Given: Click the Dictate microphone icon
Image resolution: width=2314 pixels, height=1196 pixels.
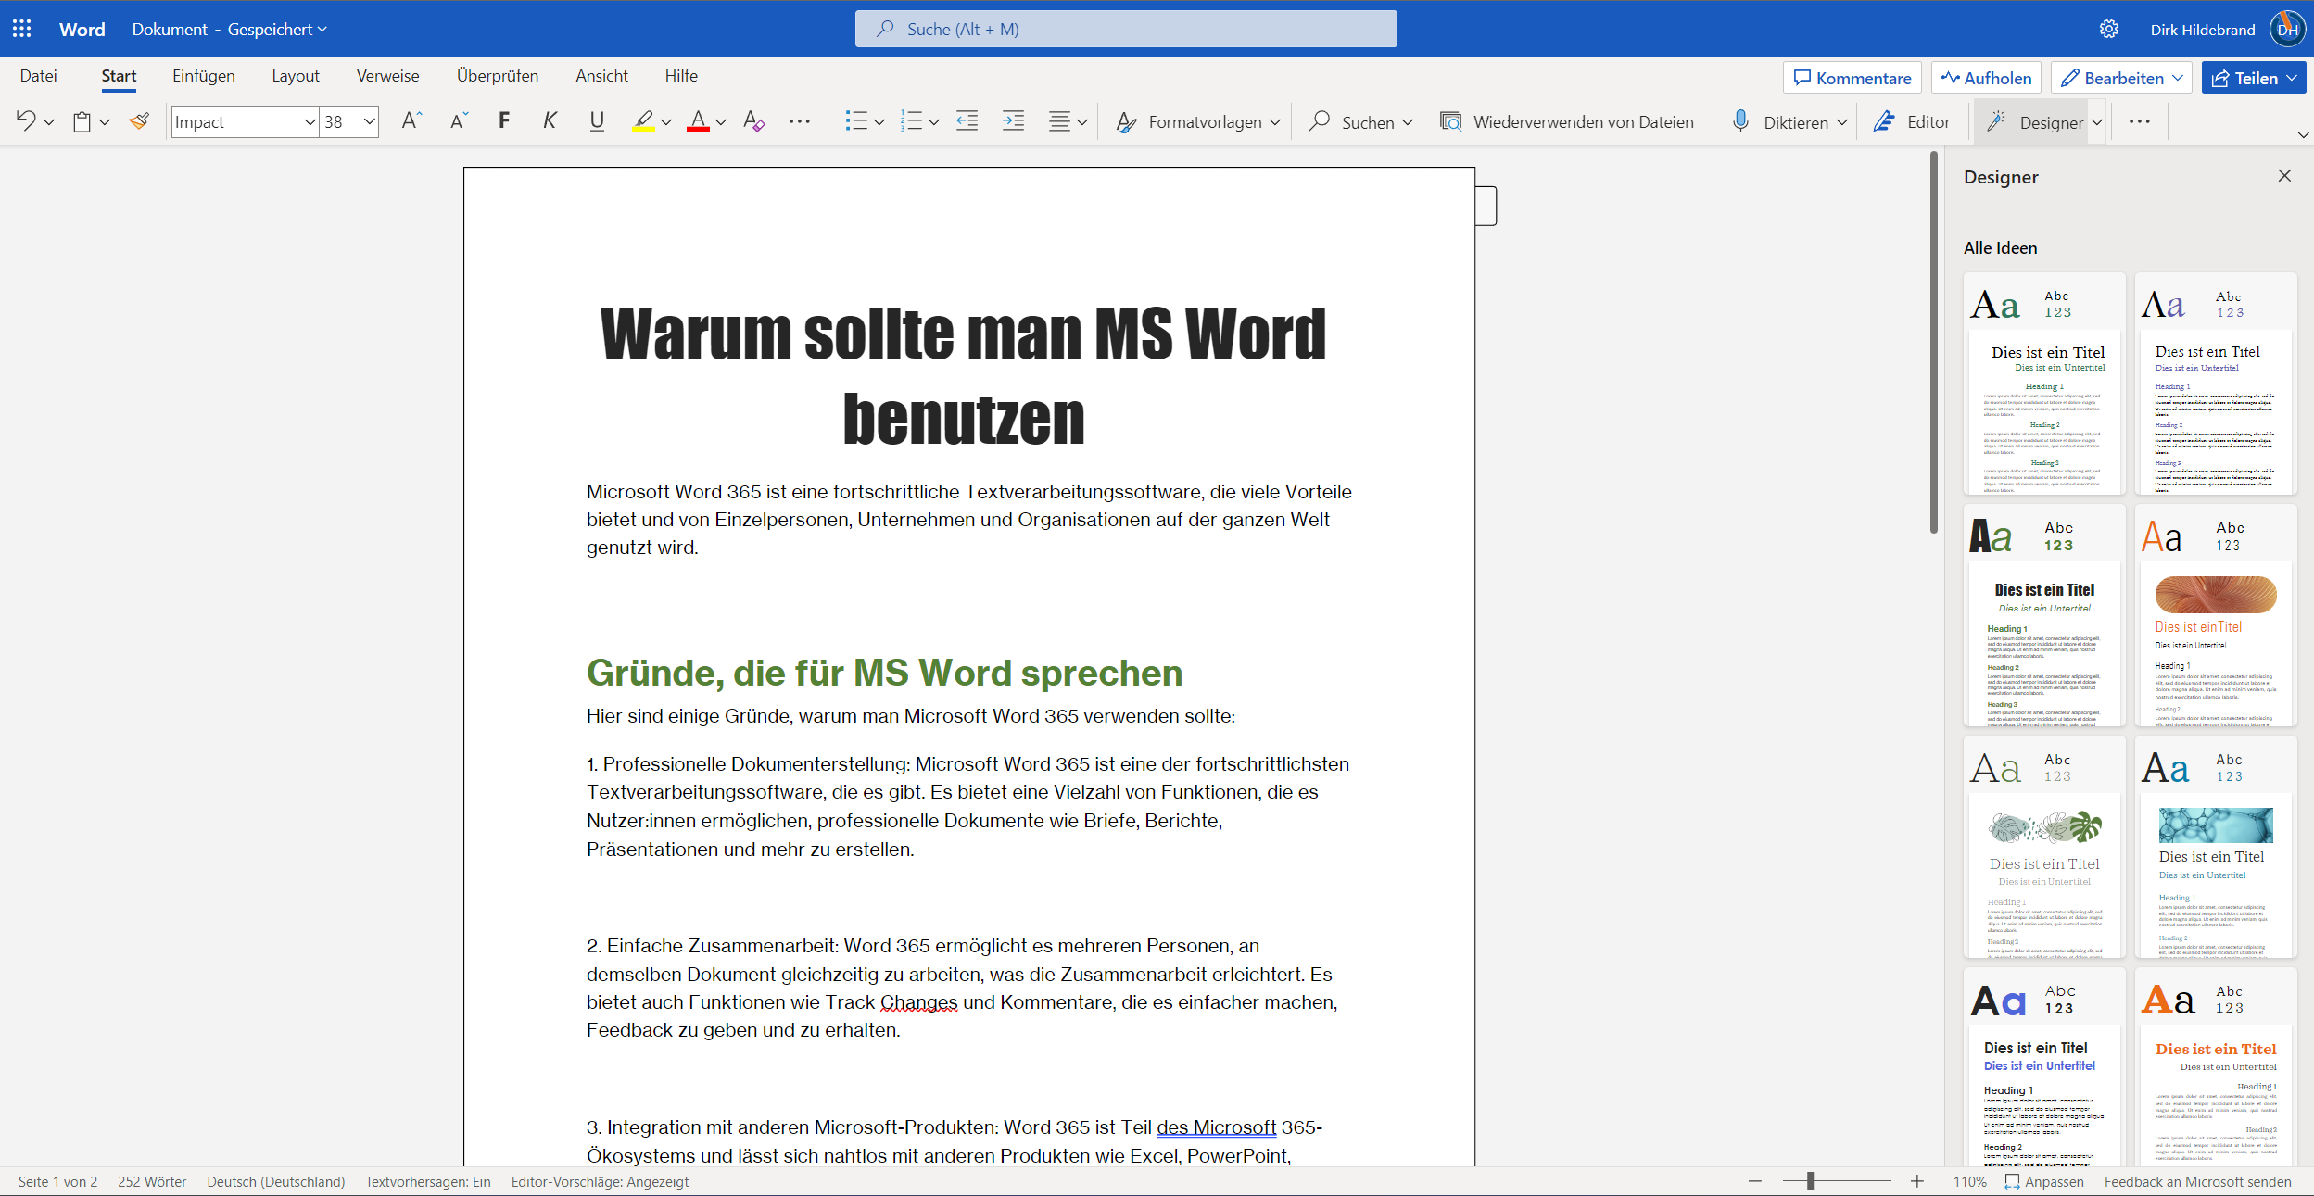Looking at the screenshot, I should 1740,121.
